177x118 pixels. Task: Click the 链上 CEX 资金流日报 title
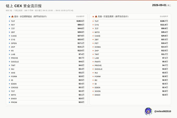point(24,6)
